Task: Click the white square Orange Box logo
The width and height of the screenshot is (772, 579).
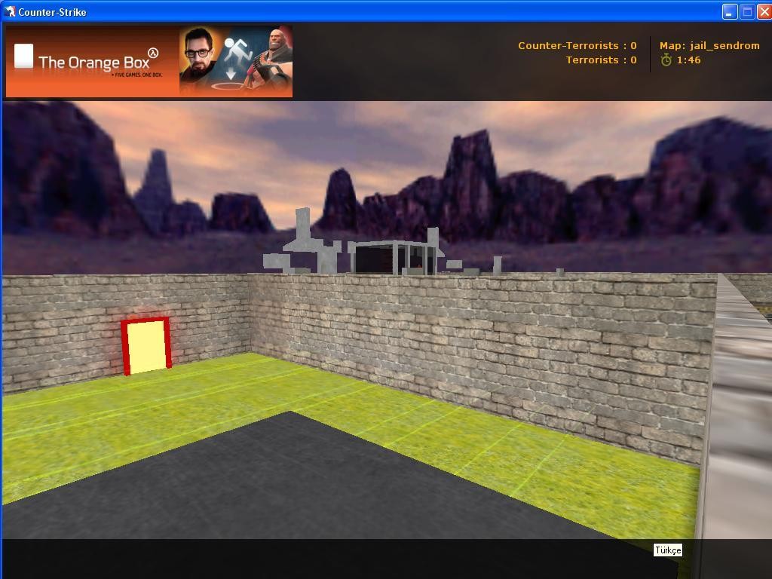Action: pos(23,56)
